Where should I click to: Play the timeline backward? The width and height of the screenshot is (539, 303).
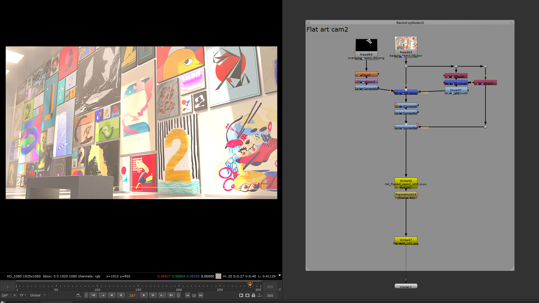121,295
